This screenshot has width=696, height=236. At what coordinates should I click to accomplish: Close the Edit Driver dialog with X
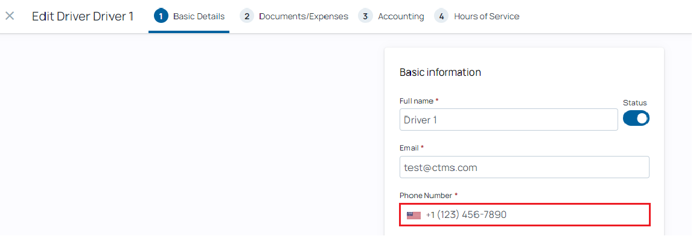coord(10,16)
